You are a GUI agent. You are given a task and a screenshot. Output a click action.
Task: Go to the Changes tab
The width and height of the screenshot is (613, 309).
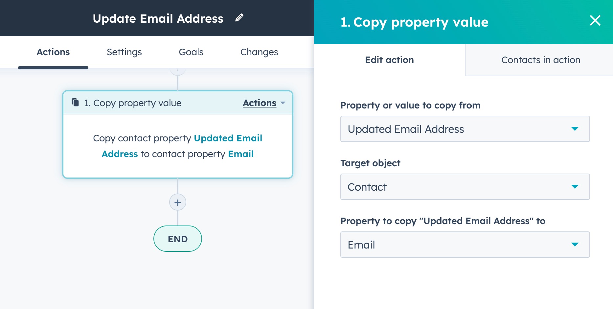click(259, 52)
